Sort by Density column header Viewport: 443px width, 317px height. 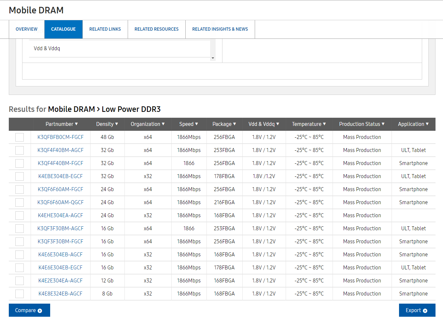(107, 124)
